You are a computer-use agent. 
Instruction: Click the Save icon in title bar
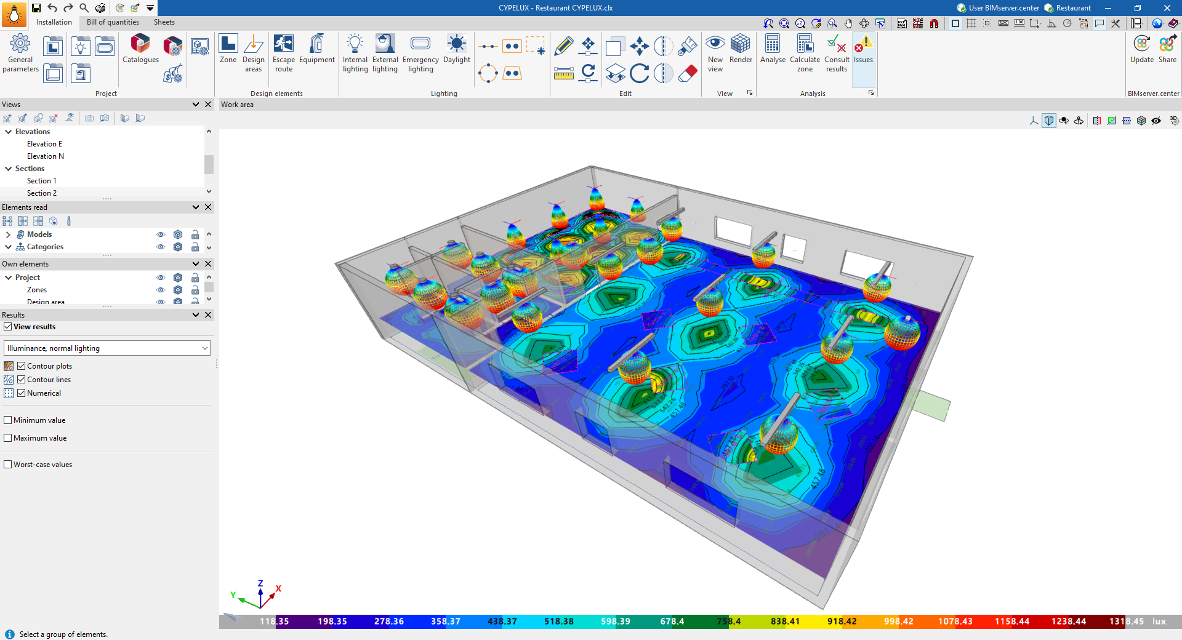point(36,8)
